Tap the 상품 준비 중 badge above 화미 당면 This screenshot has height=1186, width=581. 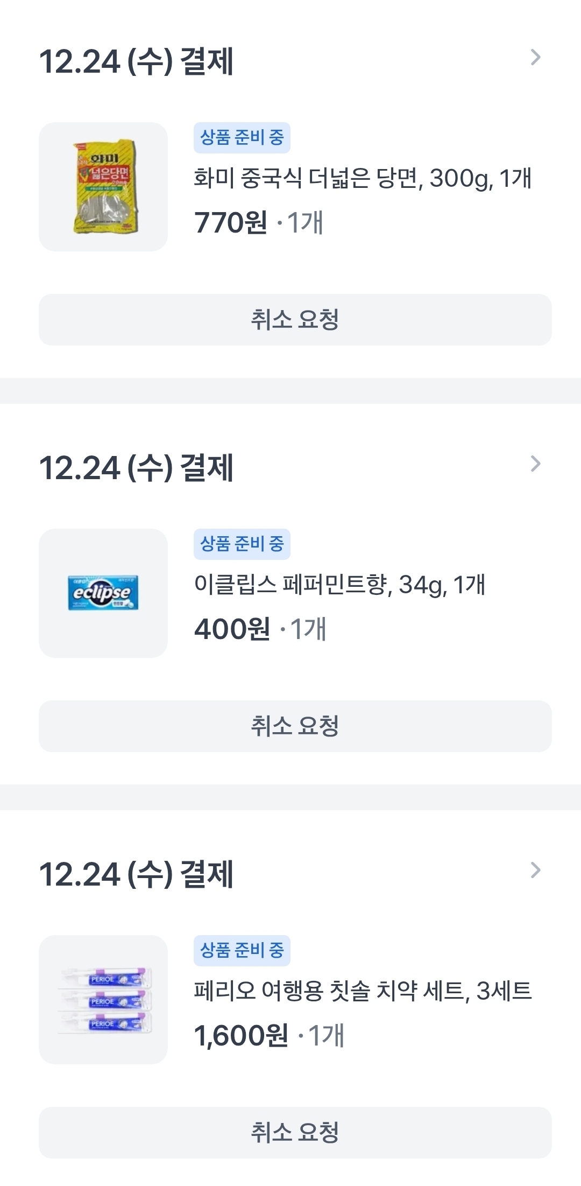(x=242, y=138)
